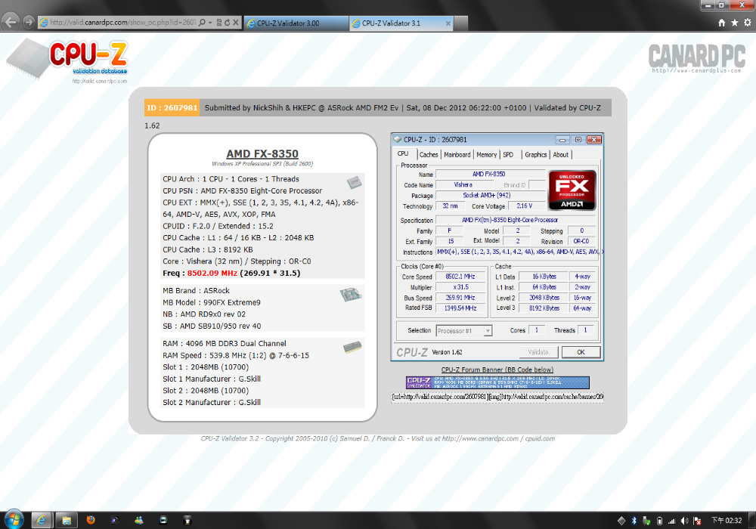
Task: Refresh the page with reload icon
Action: (227, 22)
